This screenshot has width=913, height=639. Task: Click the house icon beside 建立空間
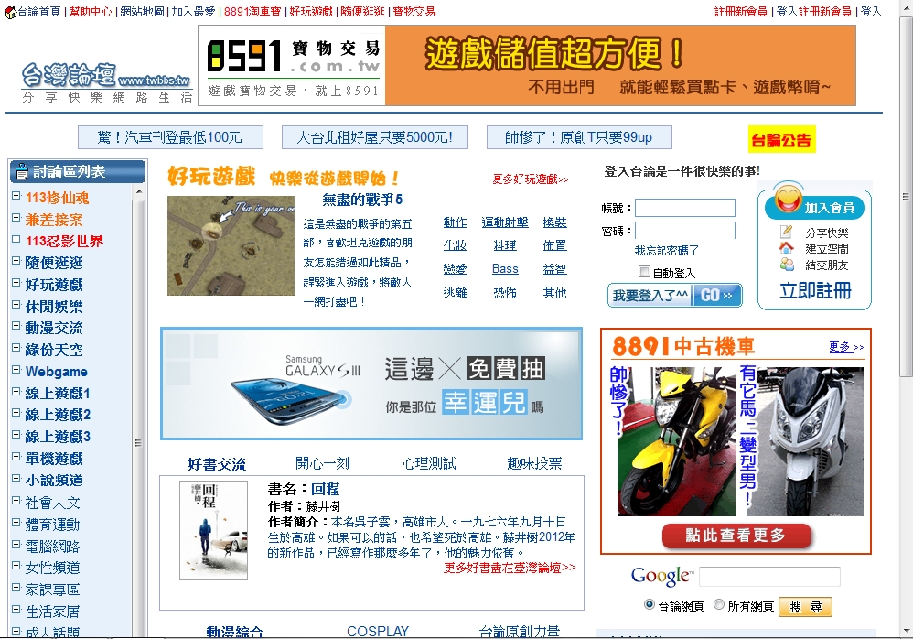(787, 248)
